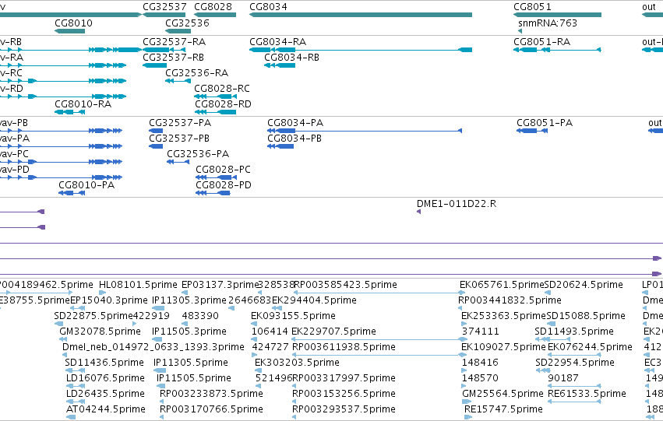Viewport: 663px width, 421px height.
Task: Click the CG8028 gene label
Action: pyautogui.click(x=213, y=7)
